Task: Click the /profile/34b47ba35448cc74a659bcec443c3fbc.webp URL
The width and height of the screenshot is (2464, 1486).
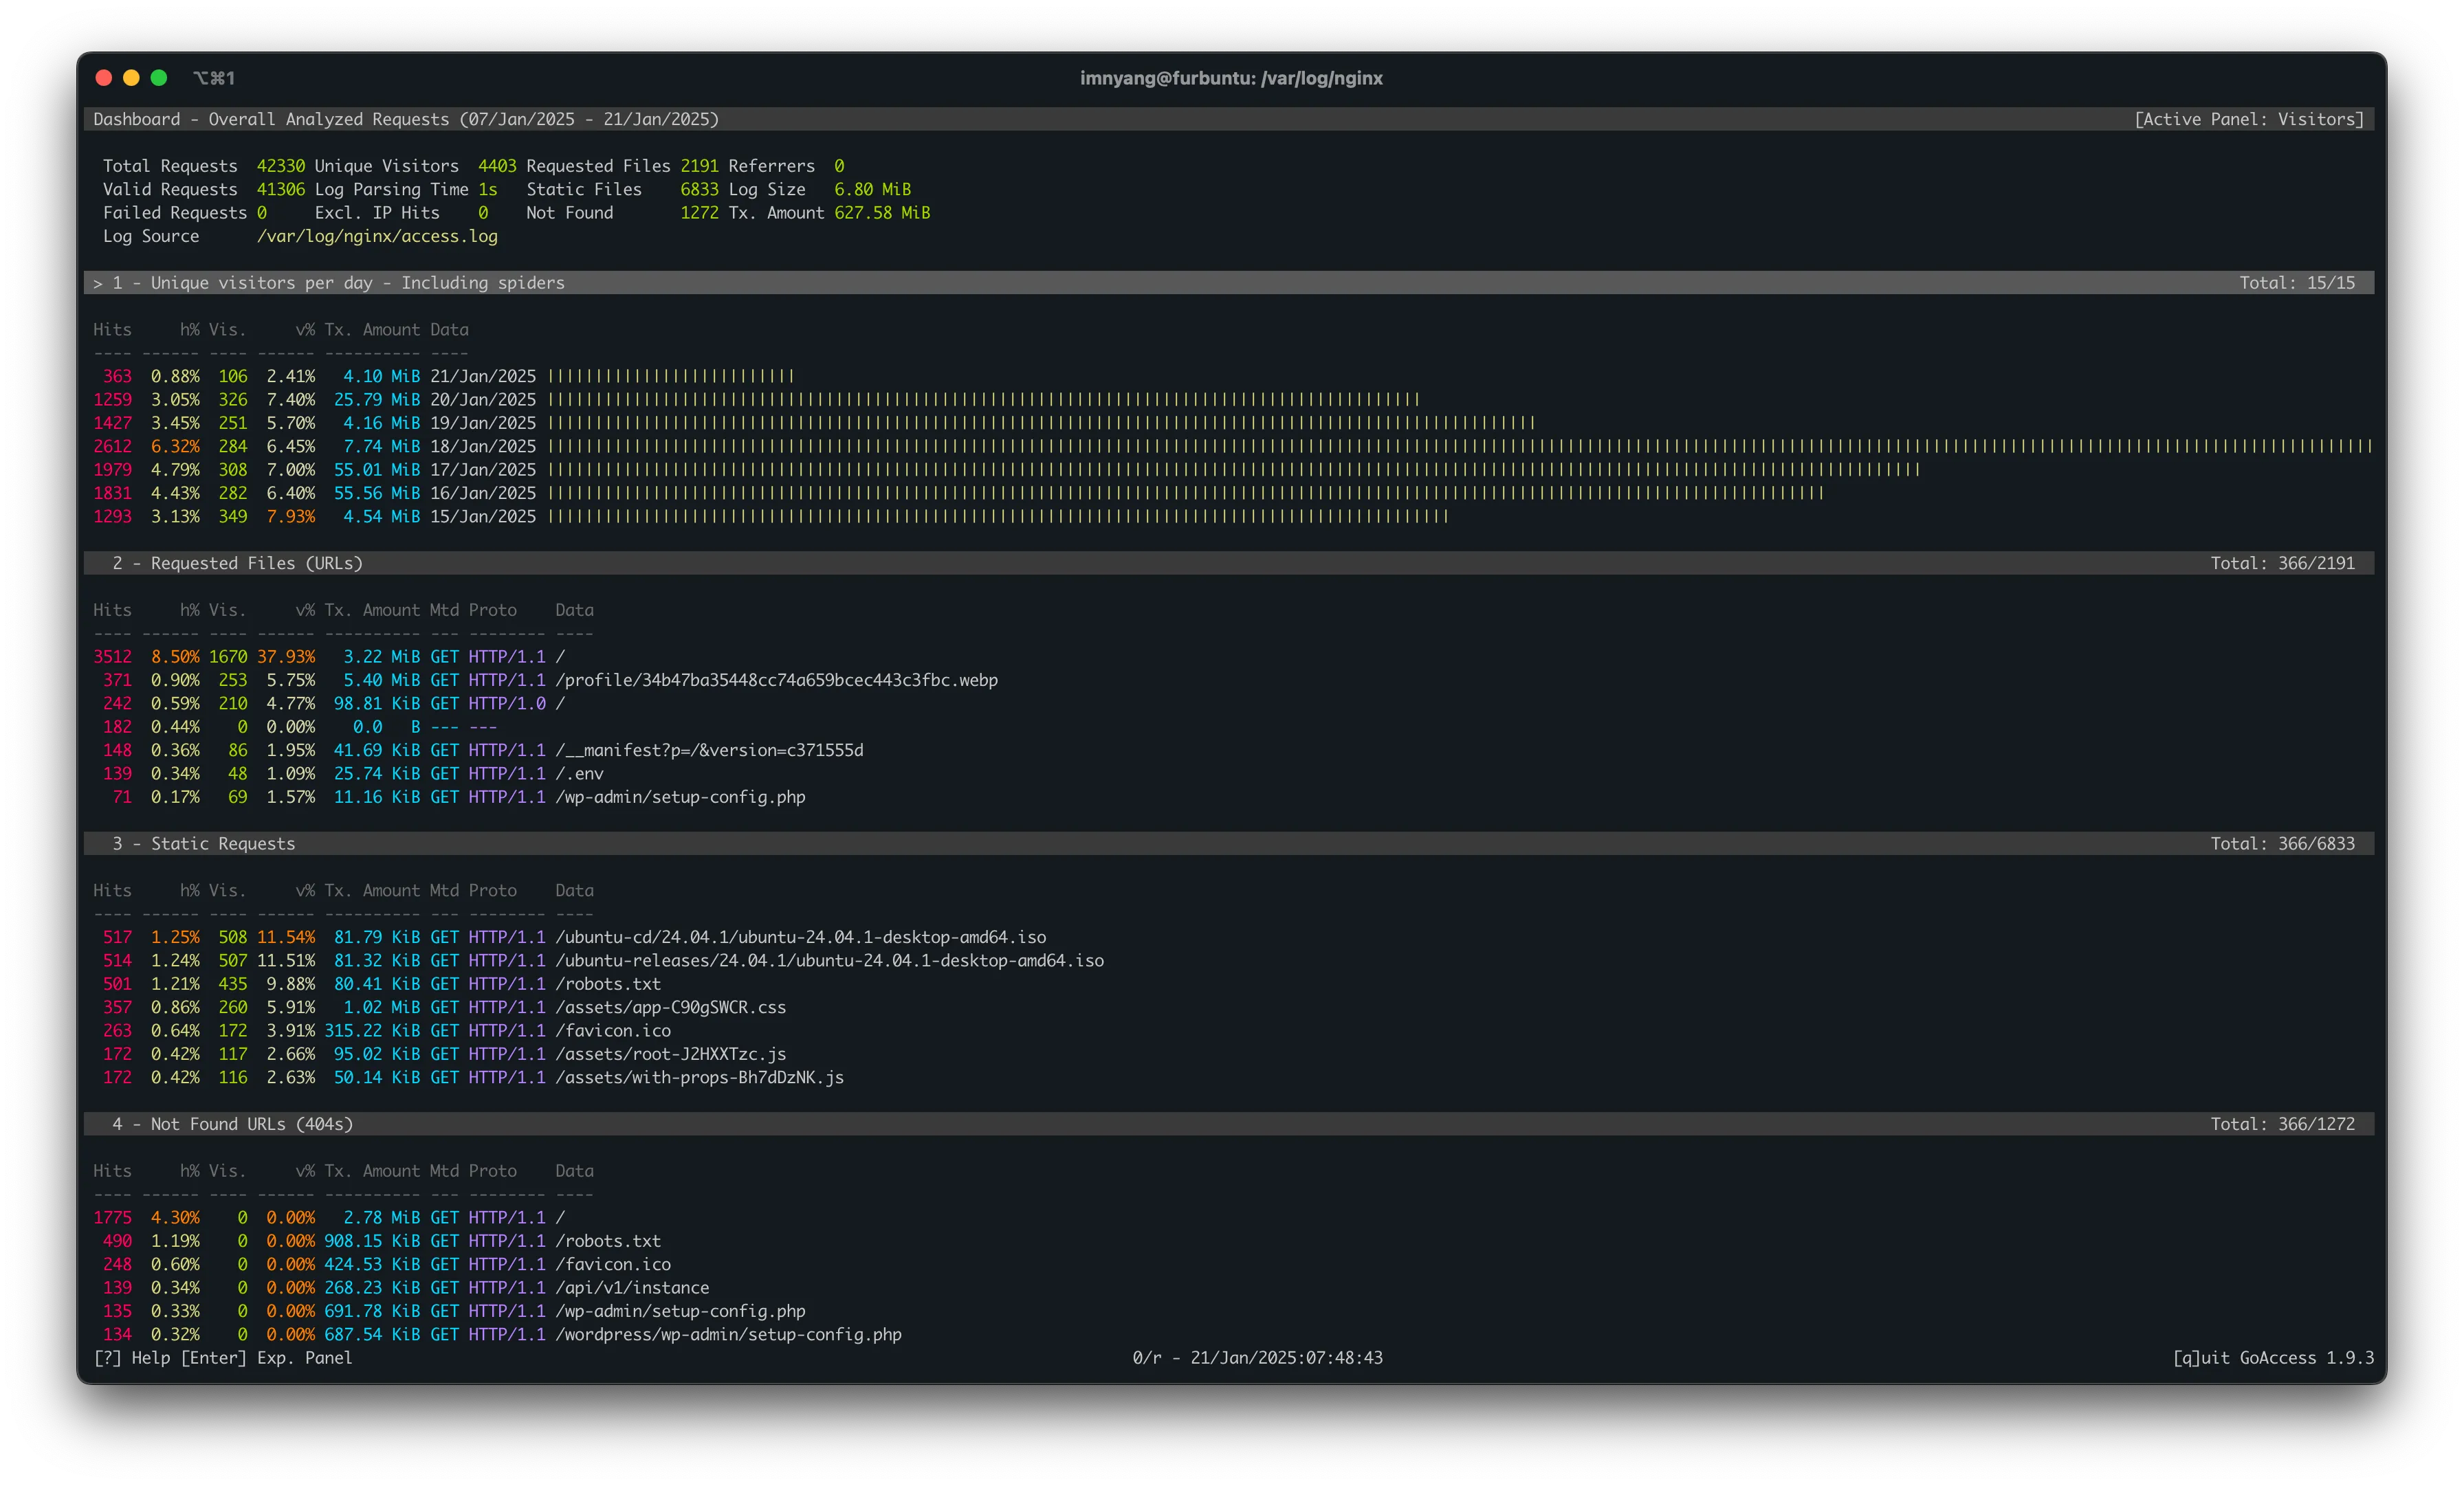Action: pyautogui.click(x=777, y=680)
